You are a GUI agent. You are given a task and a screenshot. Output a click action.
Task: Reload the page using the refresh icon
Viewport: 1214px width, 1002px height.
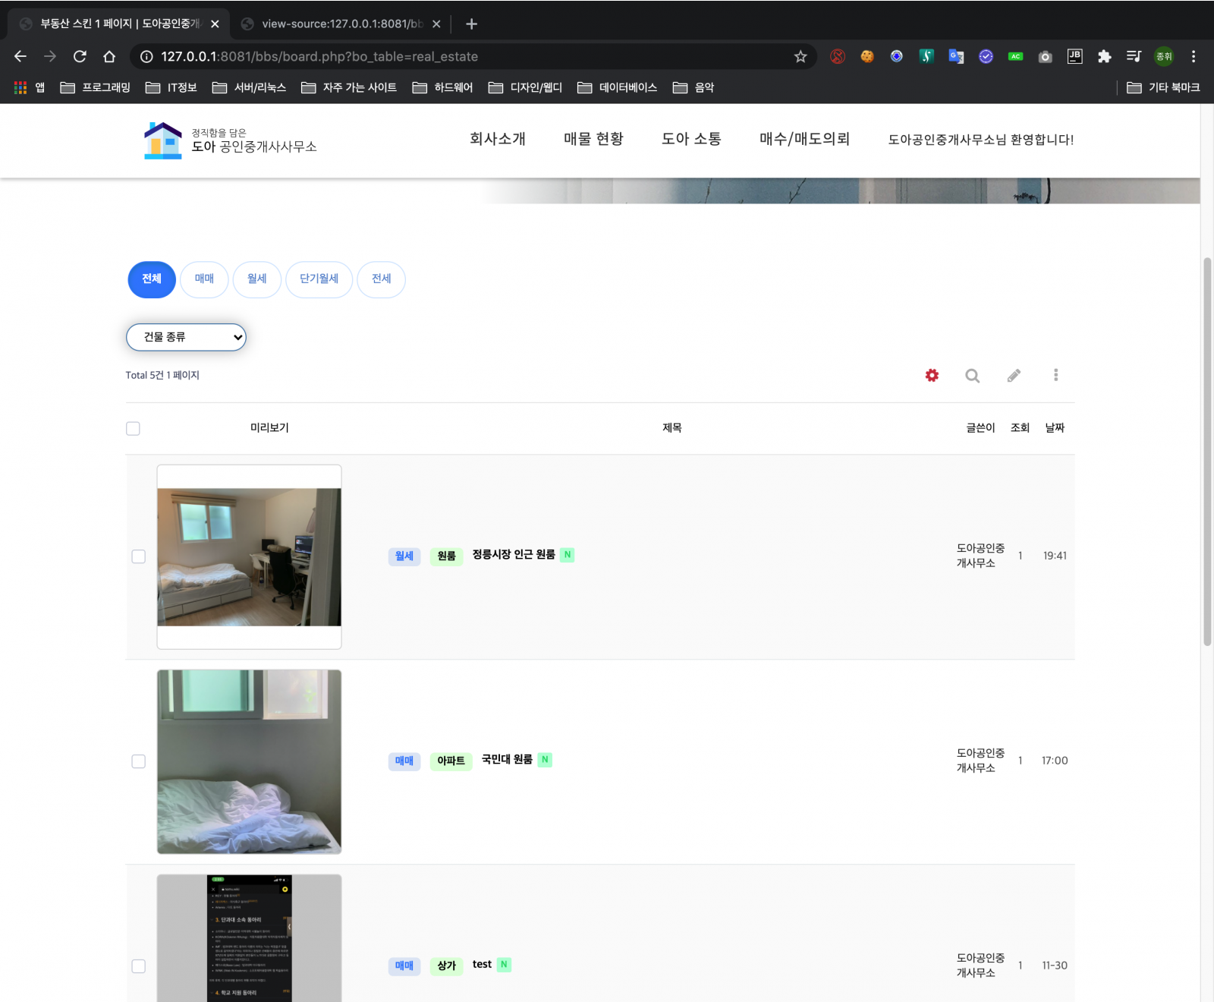pos(80,57)
